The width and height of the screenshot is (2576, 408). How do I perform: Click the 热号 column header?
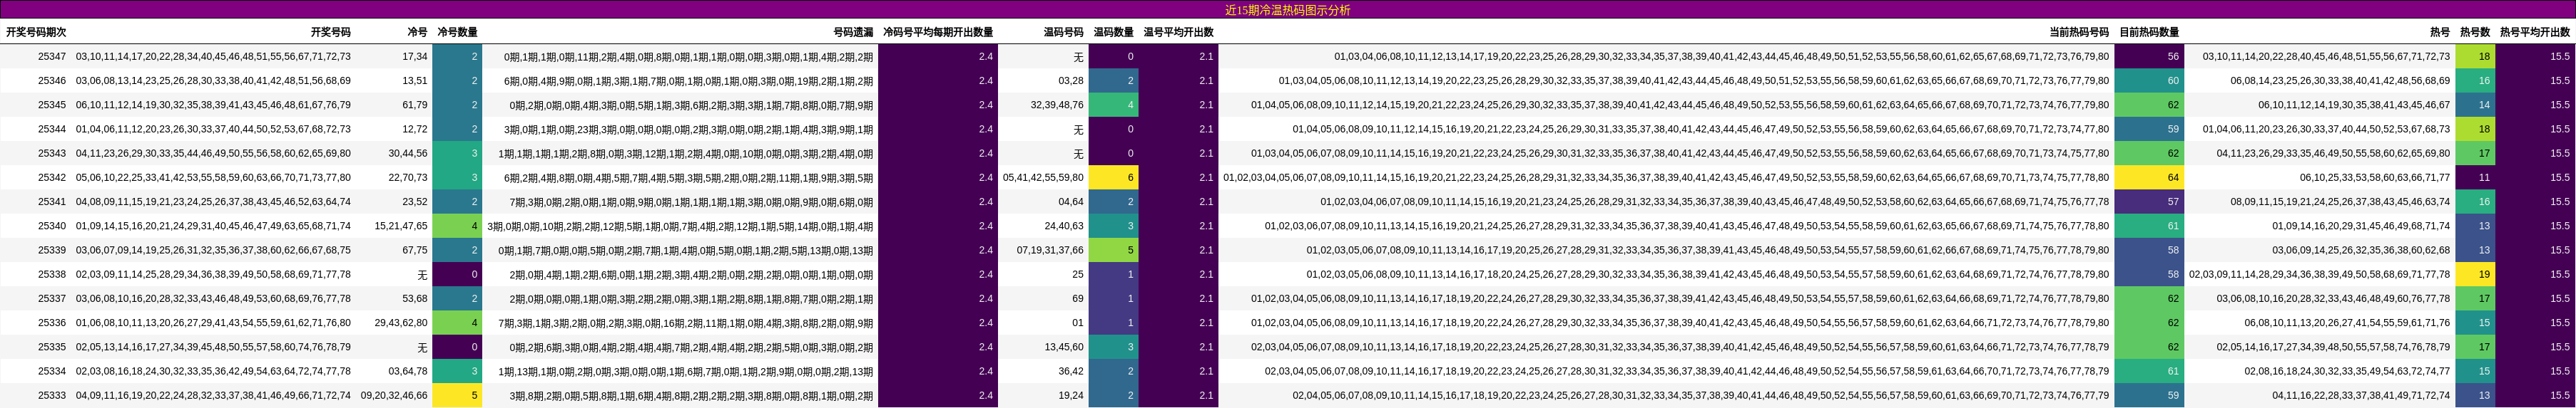pos(2440,32)
